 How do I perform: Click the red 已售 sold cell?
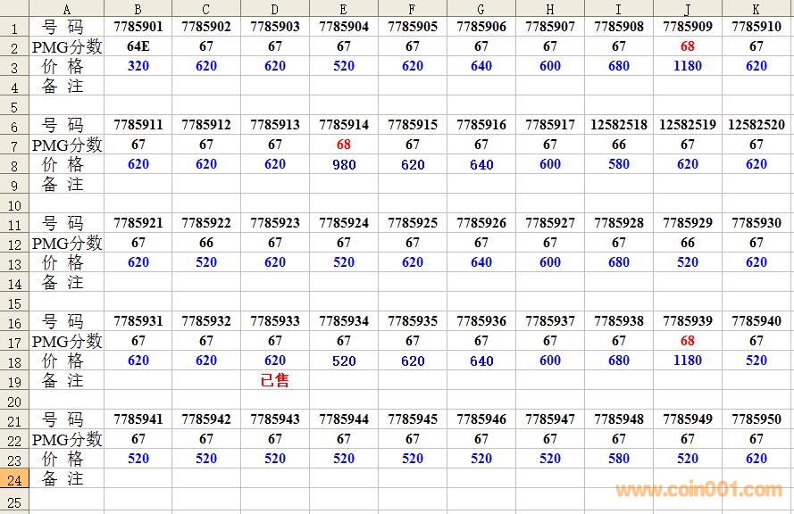coord(275,381)
